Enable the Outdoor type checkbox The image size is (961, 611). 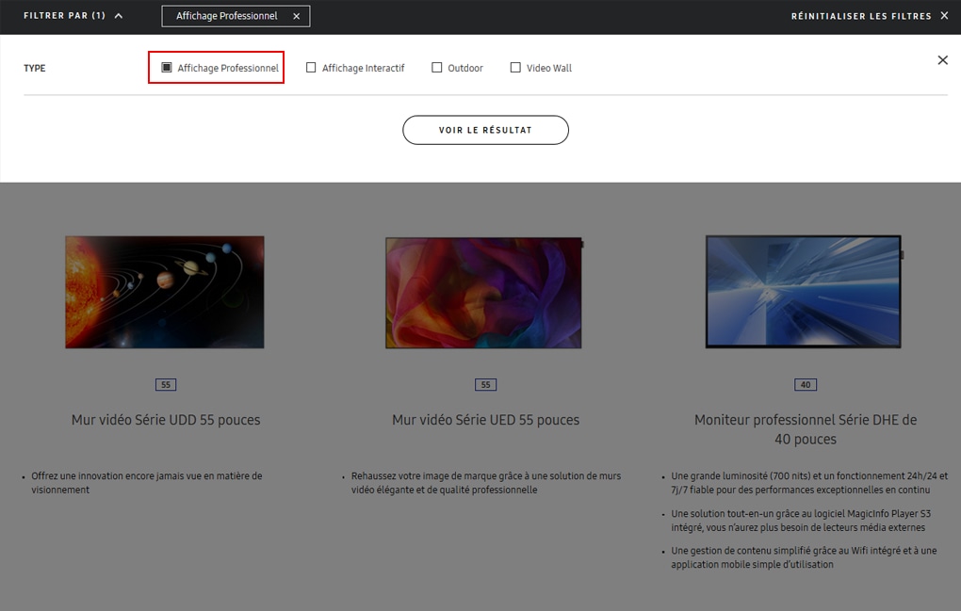[436, 68]
